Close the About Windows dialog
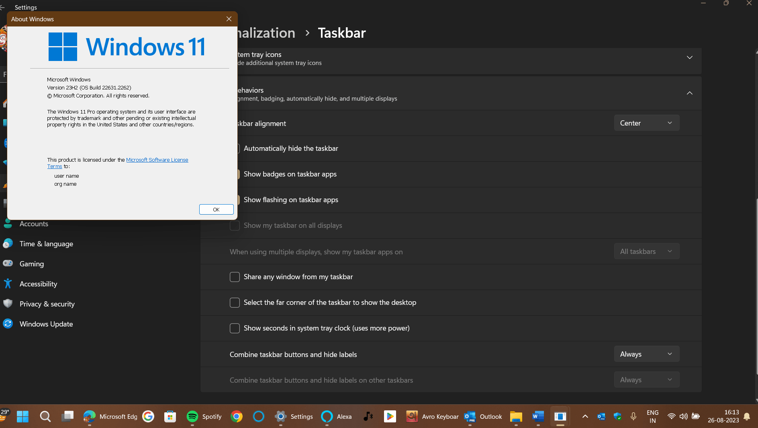Image resolution: width=758 pixels, height=428 pixels. point(229,19)
